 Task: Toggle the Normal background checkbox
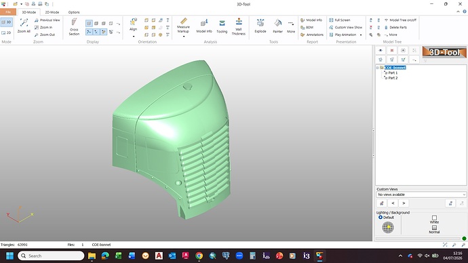(434, 228)
